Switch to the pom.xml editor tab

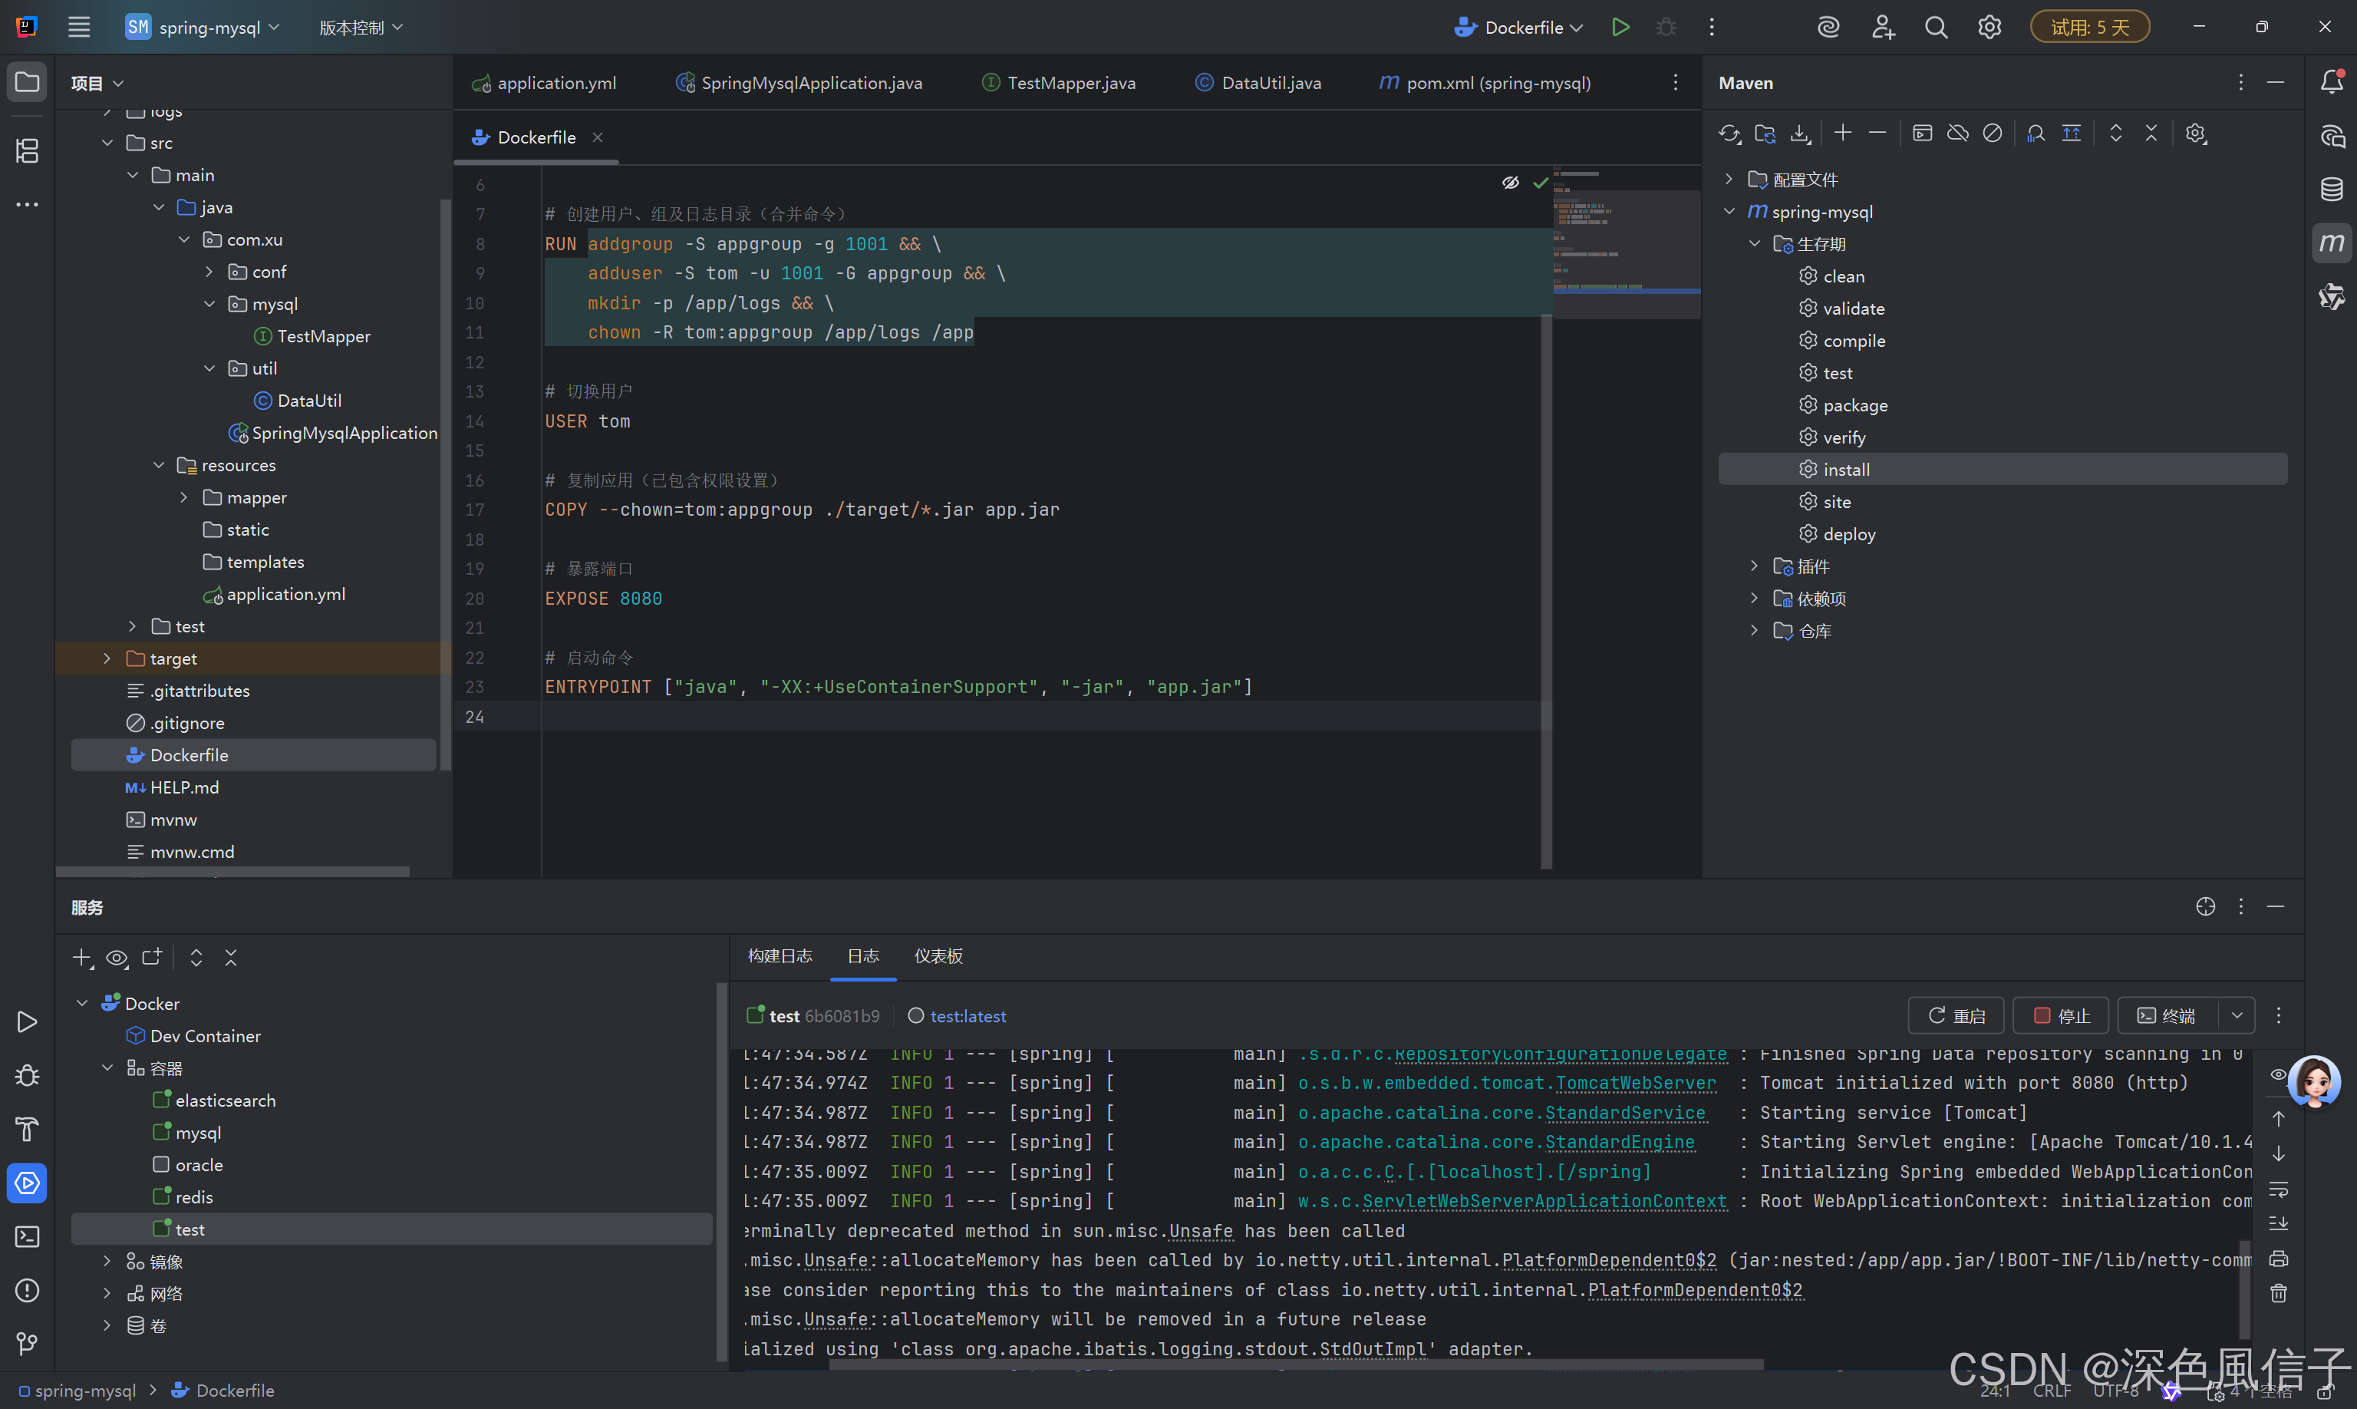pos(1485,84)
